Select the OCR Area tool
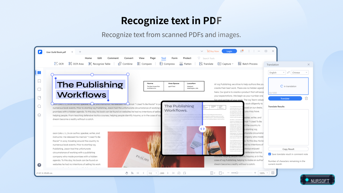Screen dimensions: 343x193 coord(76,64)
